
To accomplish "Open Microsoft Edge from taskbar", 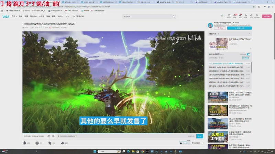I will click(x=128, y=151).
